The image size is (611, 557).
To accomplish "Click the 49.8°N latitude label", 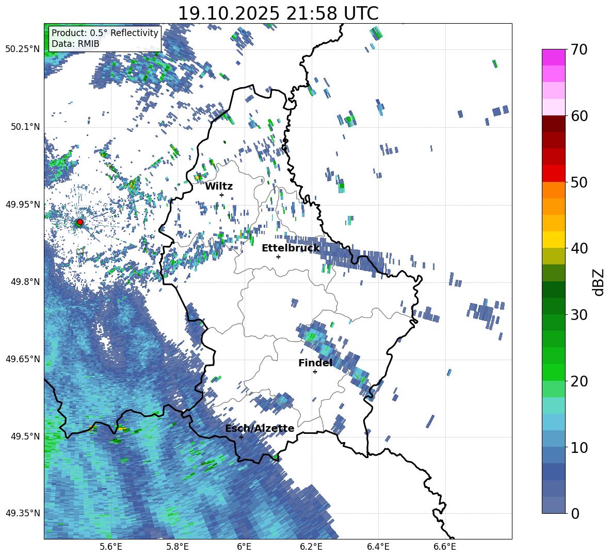I will tap(25, 282).
